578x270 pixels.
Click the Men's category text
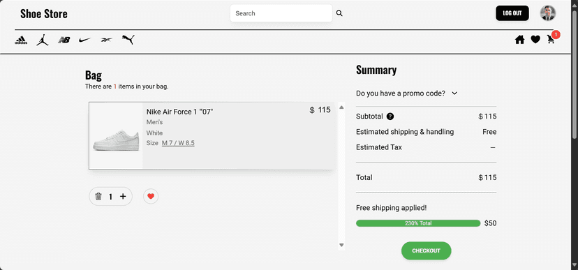pyautogui.click(x=154, y=122)
